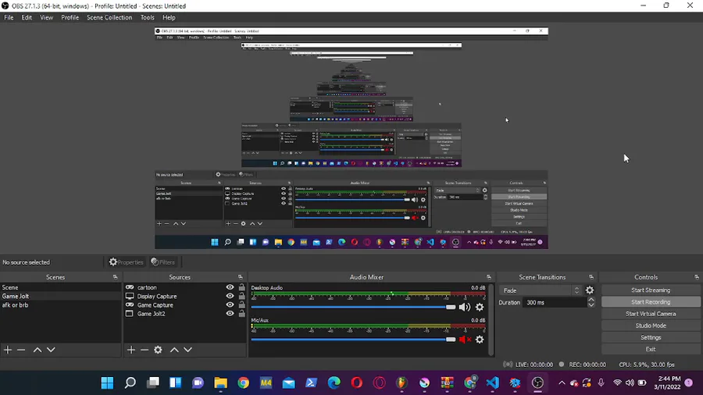Open Desktop Audio settings gear
The width and height of the screenshot is (703, 395).
click(x=480, y=308)
